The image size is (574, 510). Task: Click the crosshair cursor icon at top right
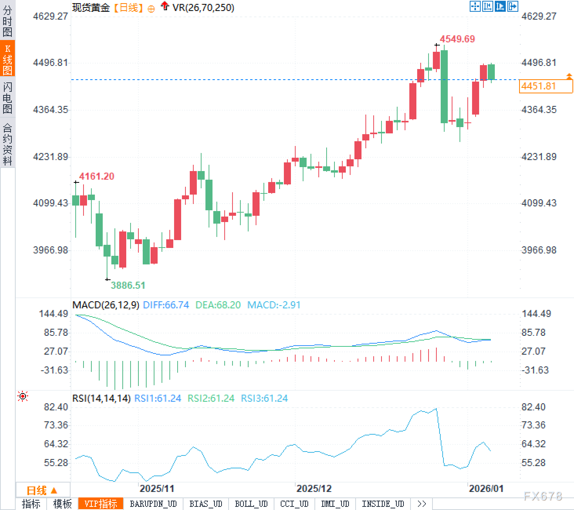pos(475,6)
